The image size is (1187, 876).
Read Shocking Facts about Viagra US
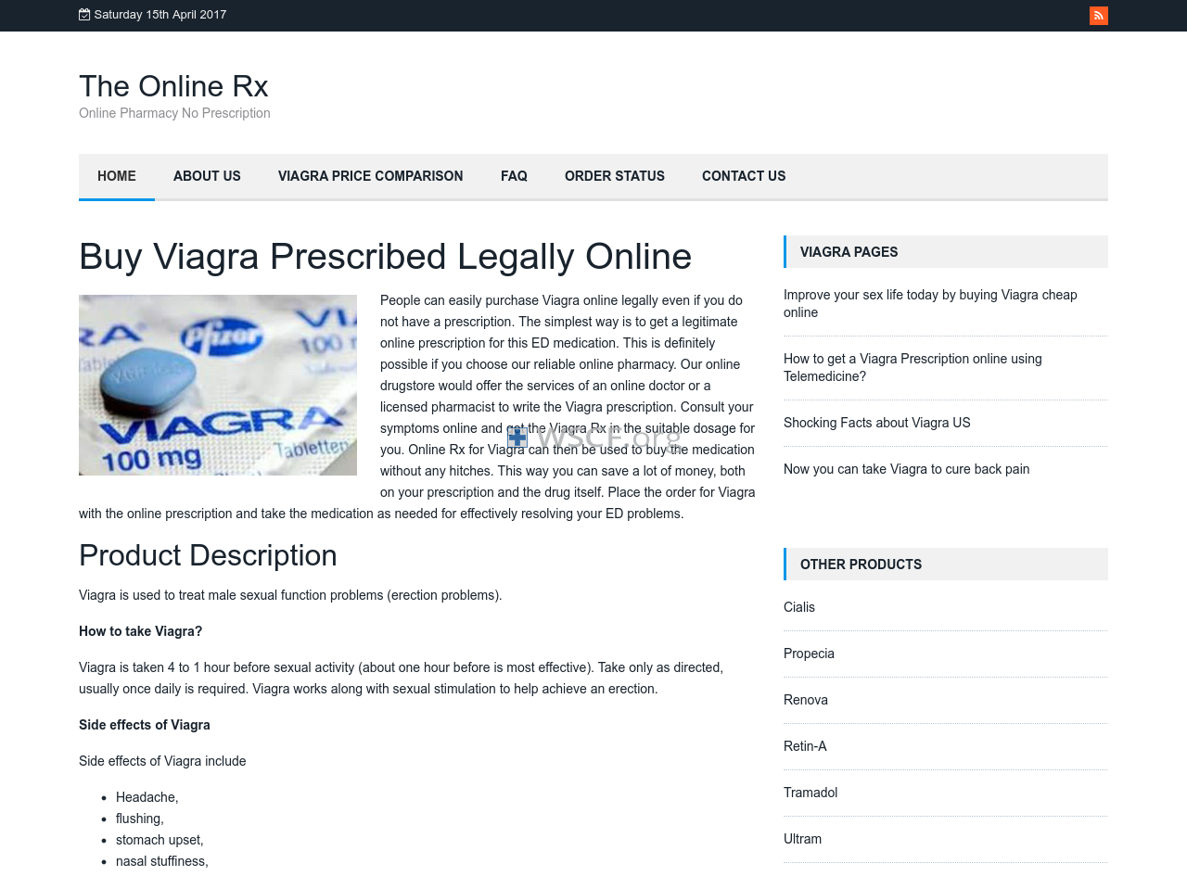[877, 423]
